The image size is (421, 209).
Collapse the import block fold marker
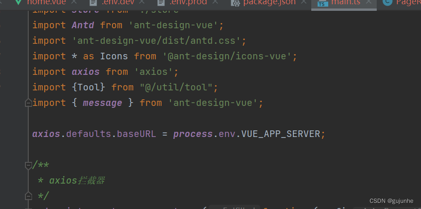pos(28,103)
